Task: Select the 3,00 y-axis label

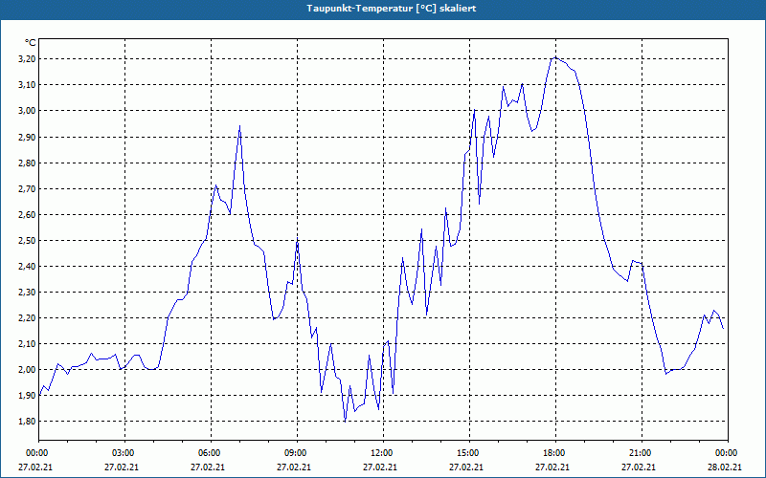Action: [27, 111]
